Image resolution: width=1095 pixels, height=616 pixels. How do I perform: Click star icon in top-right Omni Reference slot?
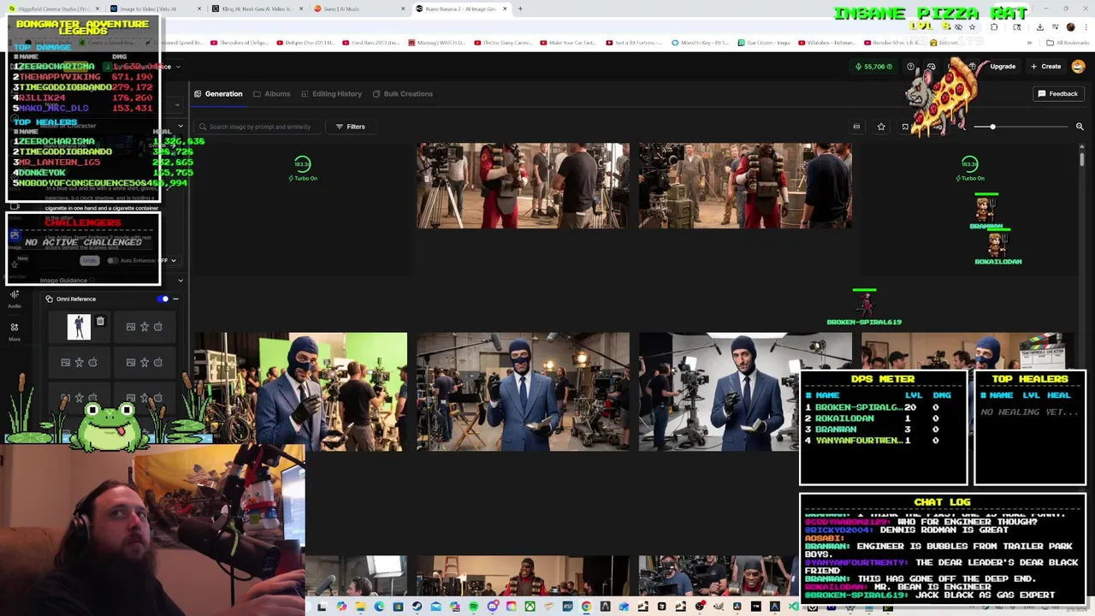[x=145, y=327]
